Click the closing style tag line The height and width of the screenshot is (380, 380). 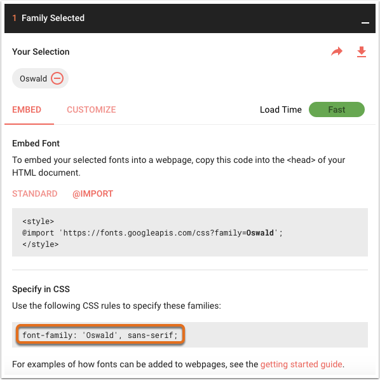(41, 244)
